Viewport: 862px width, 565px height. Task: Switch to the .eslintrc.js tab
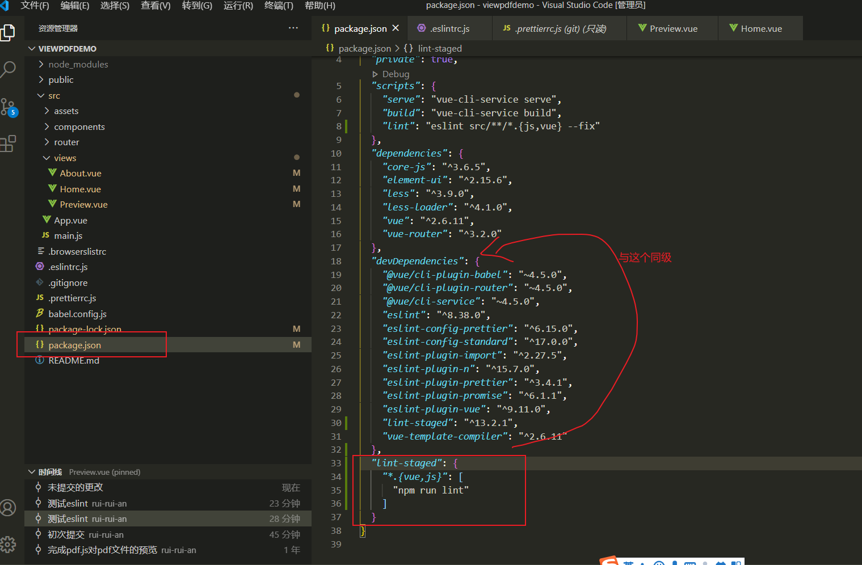(450, 28)
